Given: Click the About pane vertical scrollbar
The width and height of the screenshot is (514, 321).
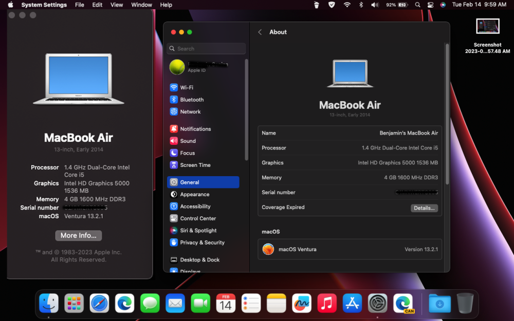Looking at the screenshot, I should click(x=447, y=114).
